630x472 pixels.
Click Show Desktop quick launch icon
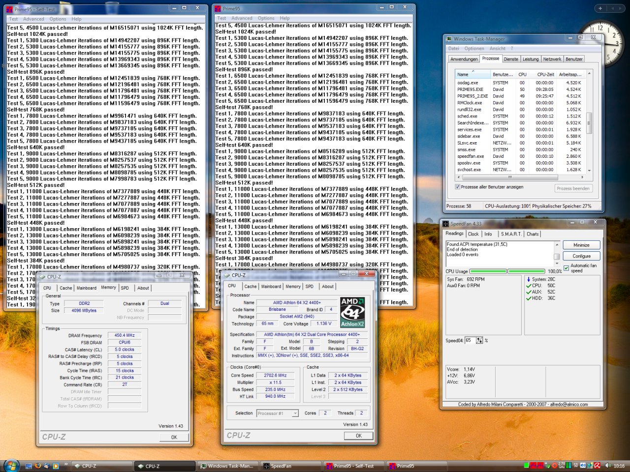pyautogui.click(x=29, y=466)
